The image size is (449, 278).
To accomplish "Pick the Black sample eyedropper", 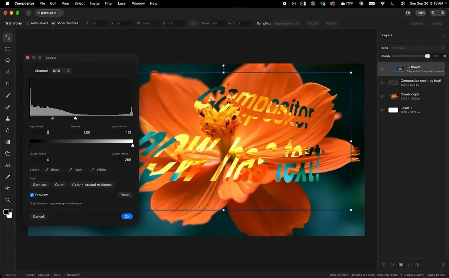I will point(52,170).
